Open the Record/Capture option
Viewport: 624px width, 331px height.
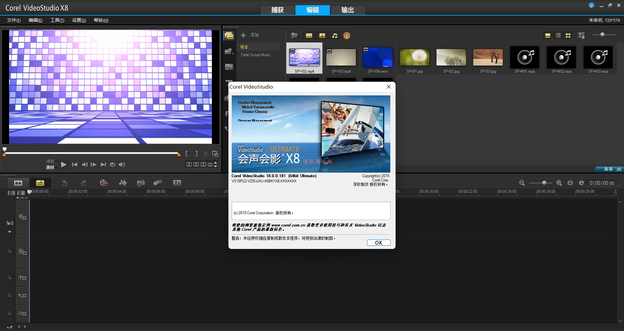(104, 183)
